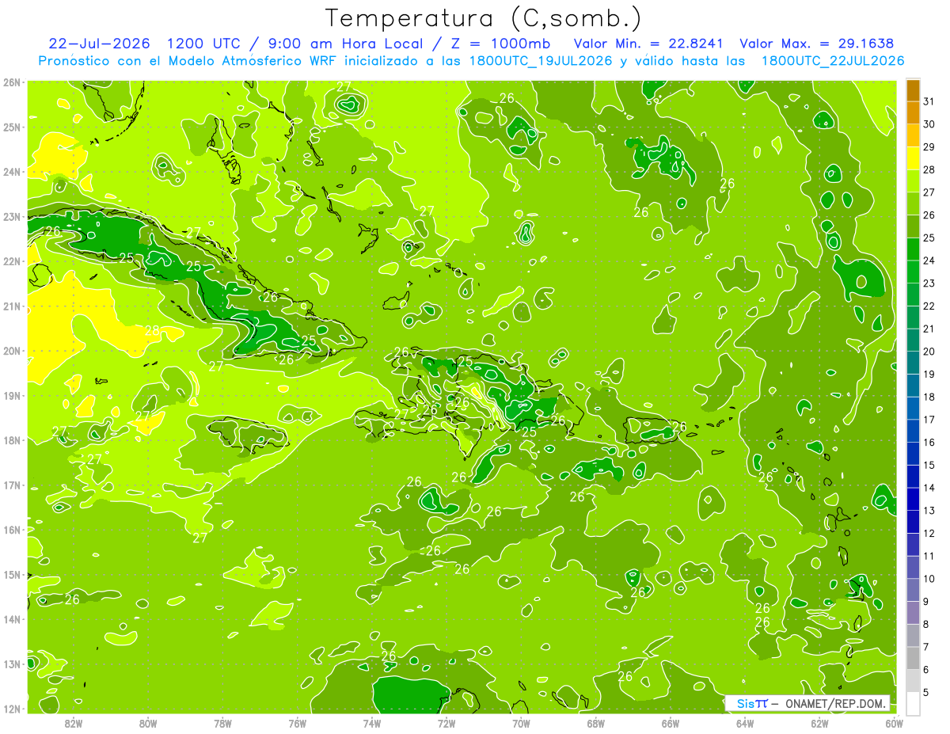Select the valid-until stamp '1800UTC_22JUL2026'
This screenshot has width=950, height=734.
832,60
